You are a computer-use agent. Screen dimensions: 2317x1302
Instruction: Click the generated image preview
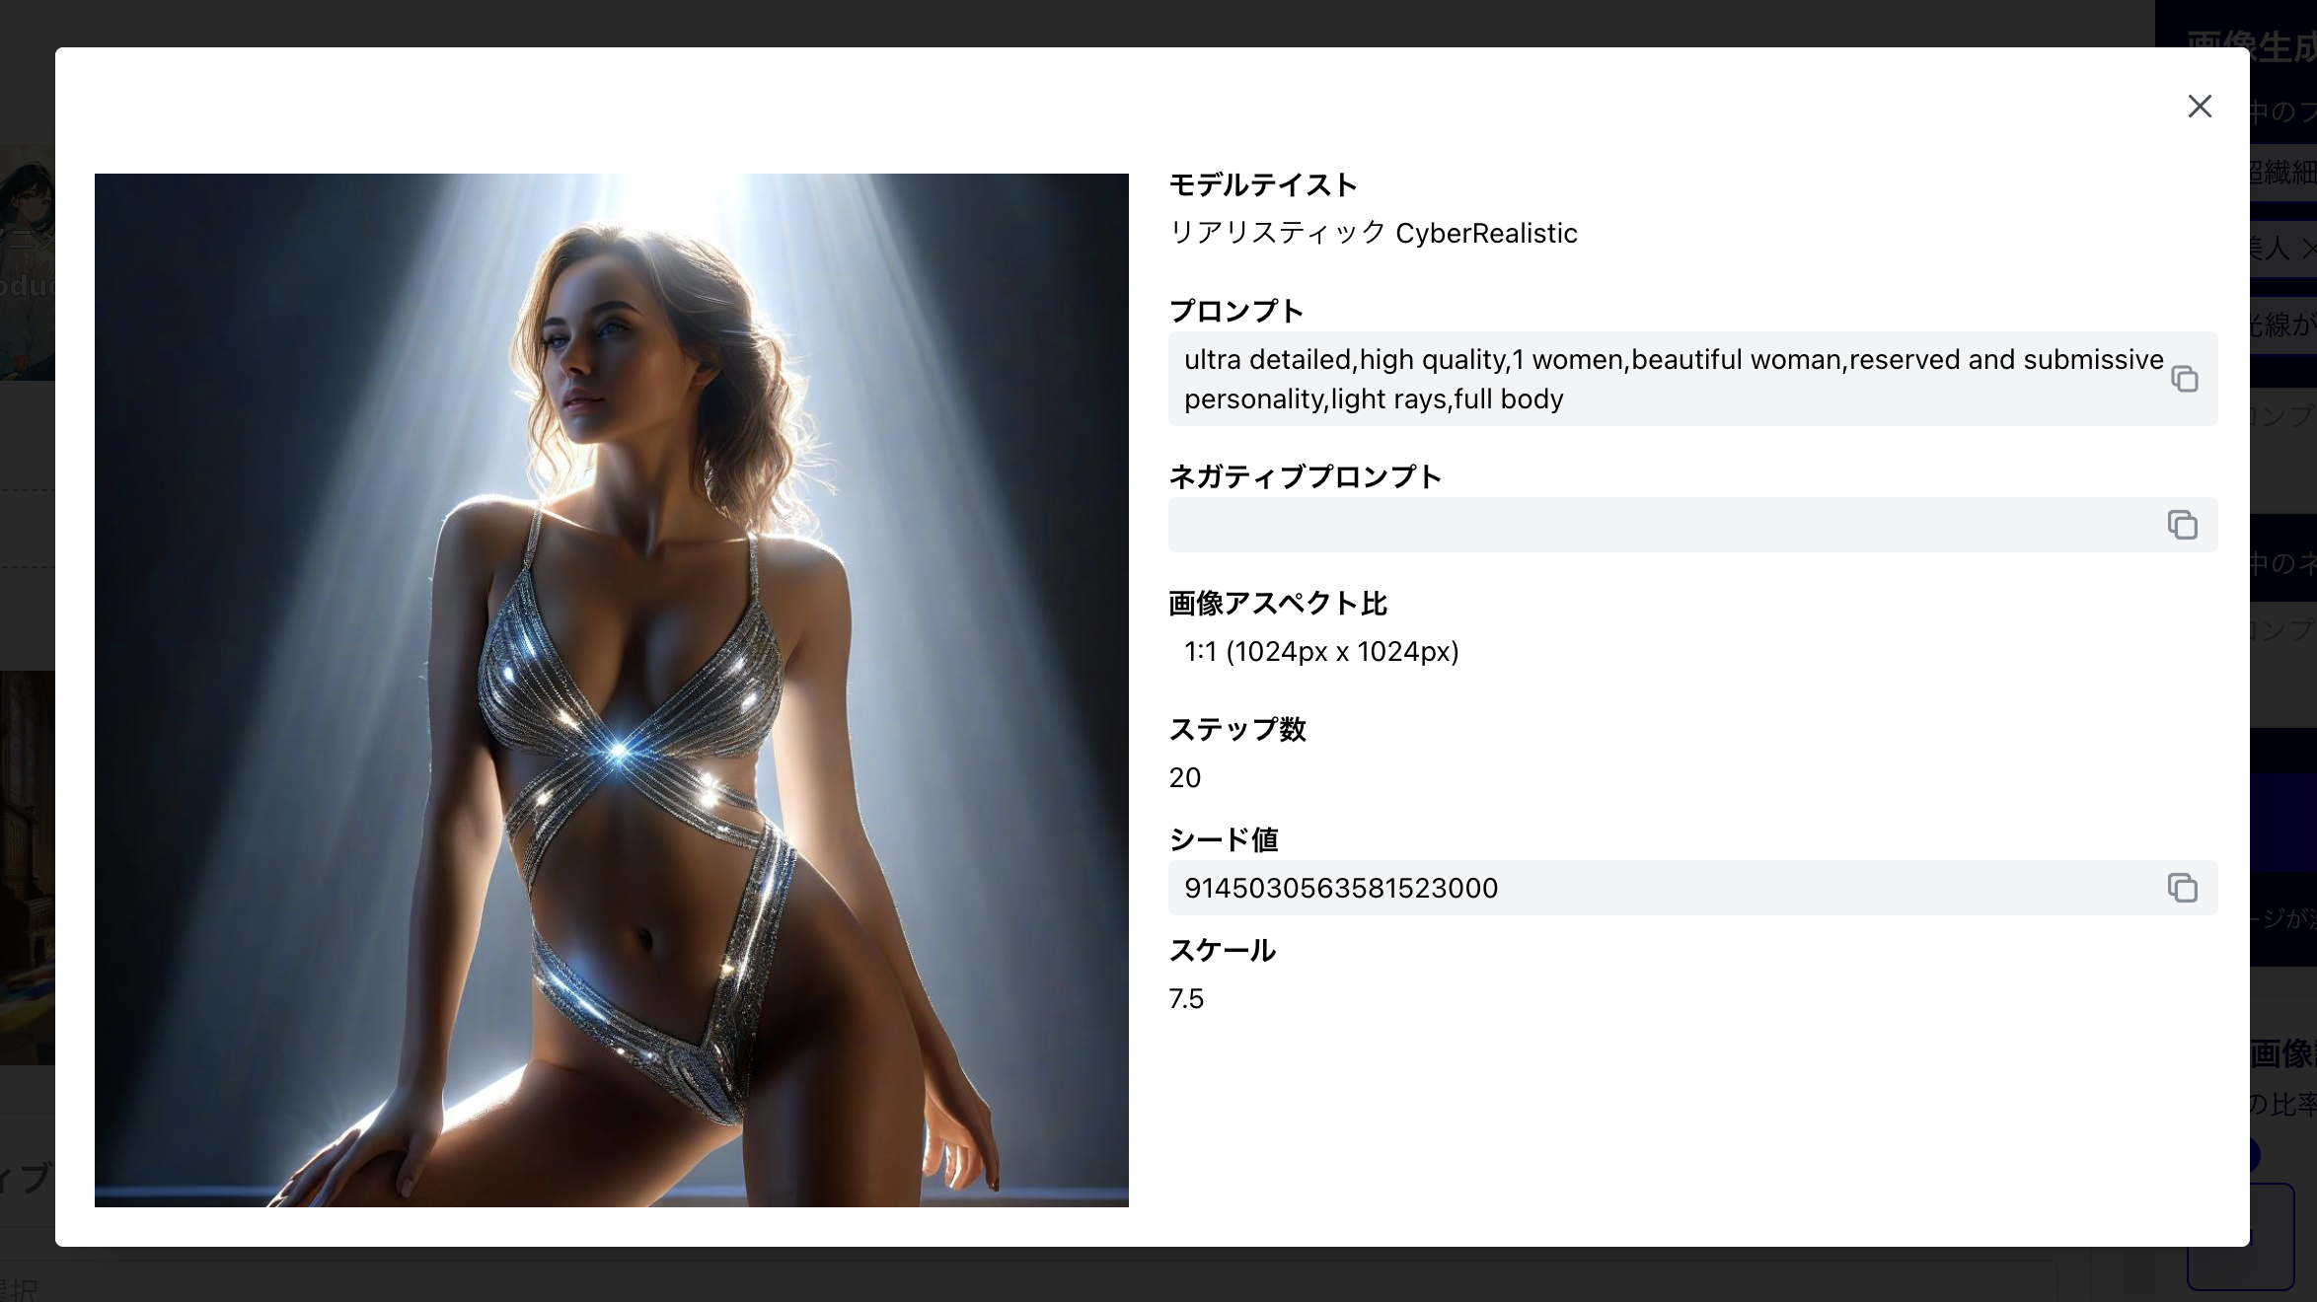coord(611,690)
